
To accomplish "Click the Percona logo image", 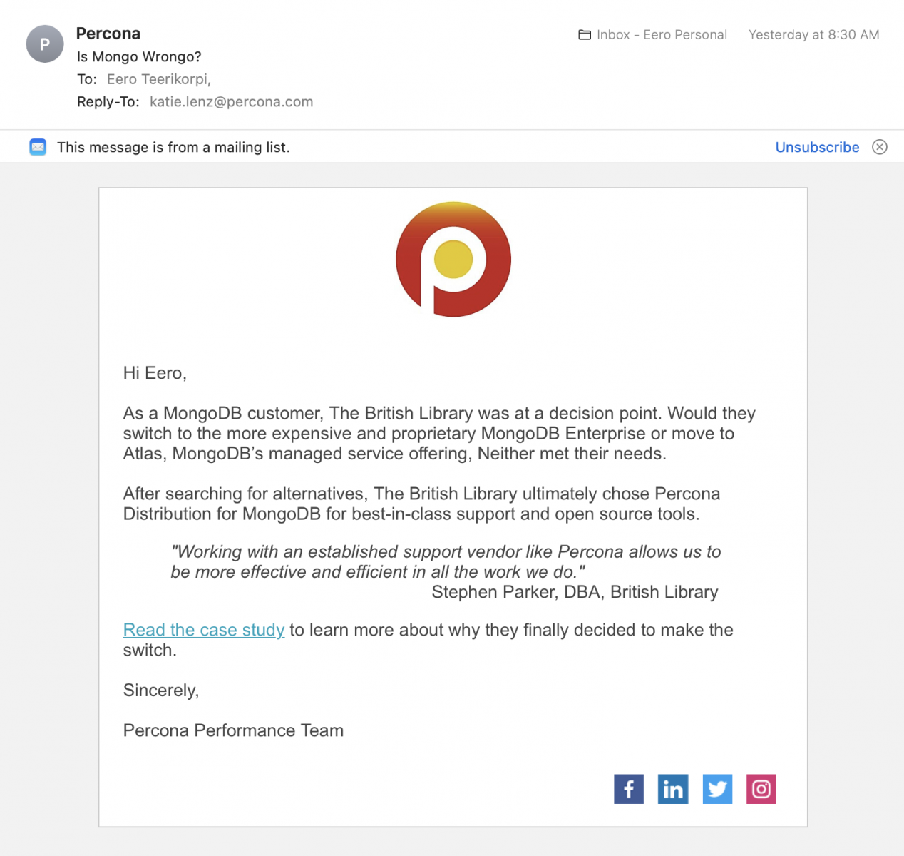I will tap(453, 259).
